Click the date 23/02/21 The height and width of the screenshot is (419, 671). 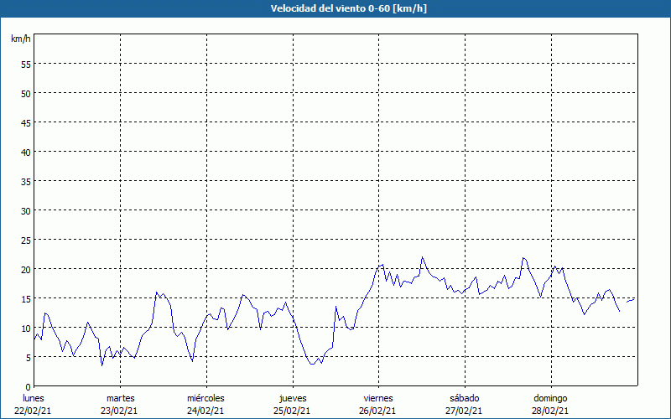pyautogui.click(x=119, y=411)
